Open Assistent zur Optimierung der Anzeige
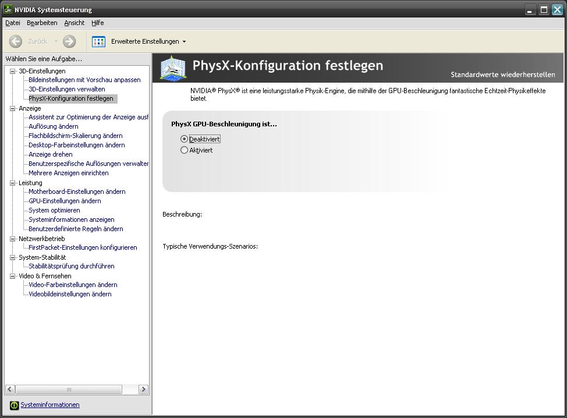 click(88, 117)
